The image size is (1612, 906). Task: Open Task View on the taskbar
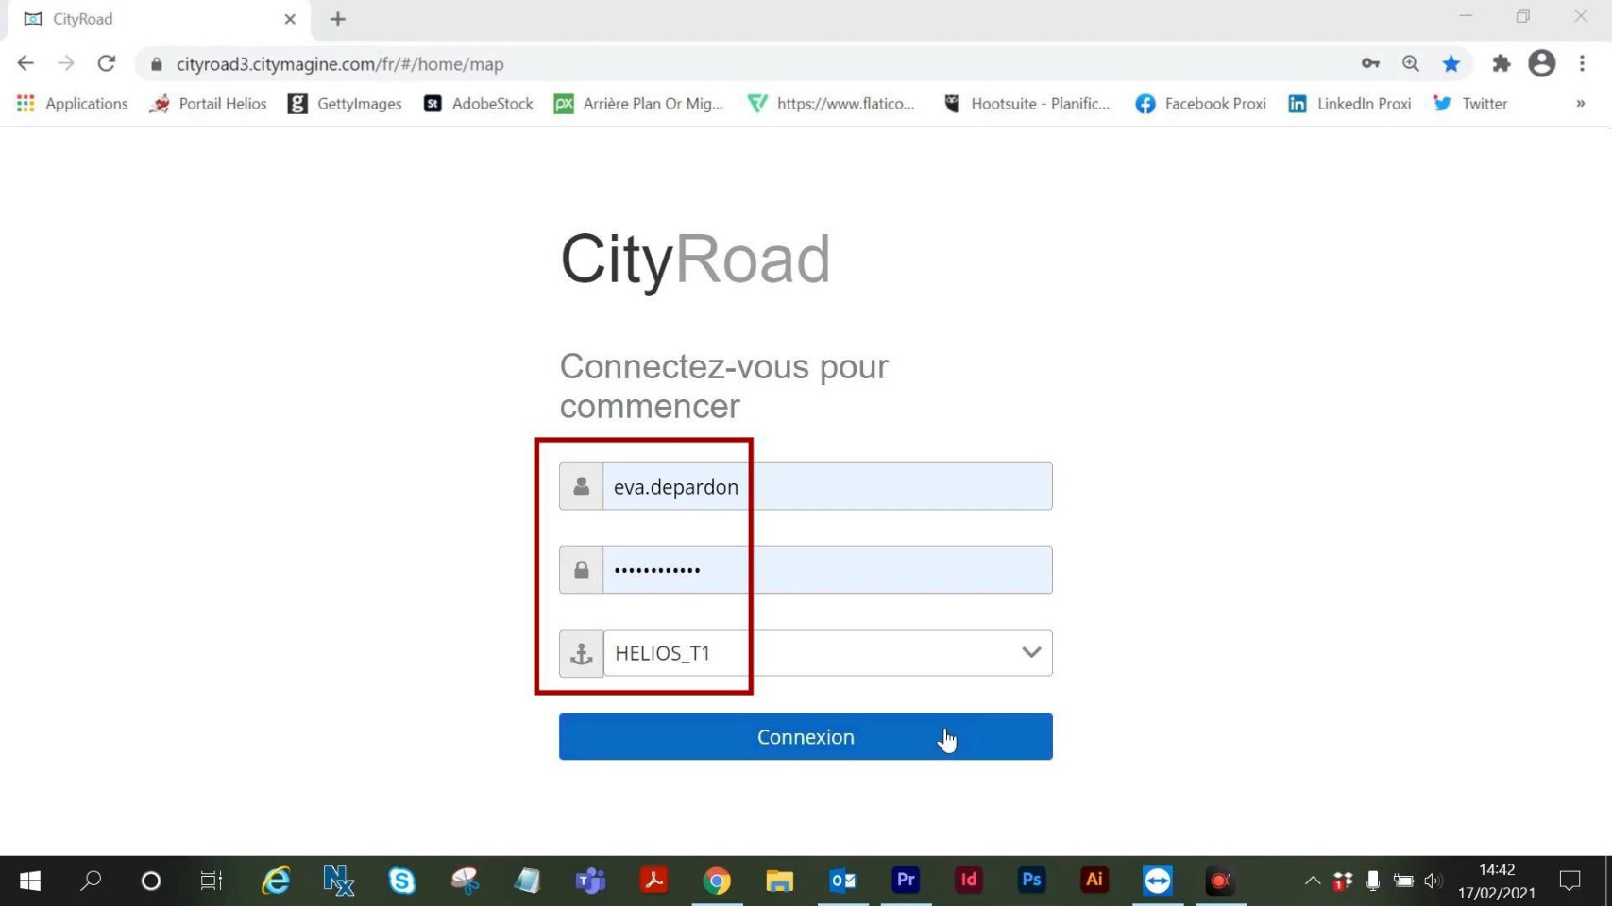[212, 881]
